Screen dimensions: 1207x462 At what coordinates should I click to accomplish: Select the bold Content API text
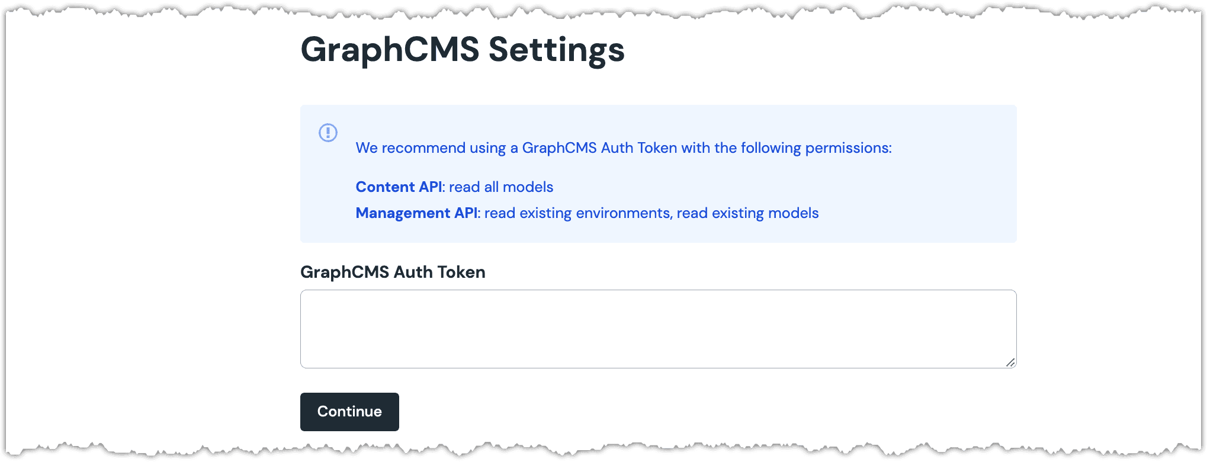[x=399, y=187]
